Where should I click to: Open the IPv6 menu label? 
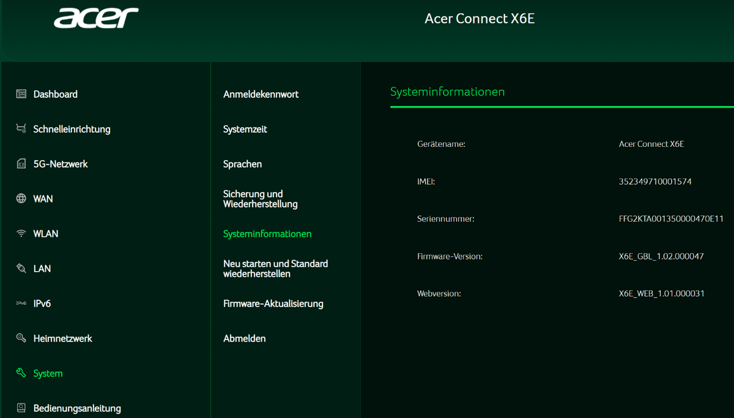pyautogui.click(x=42, y=304)
